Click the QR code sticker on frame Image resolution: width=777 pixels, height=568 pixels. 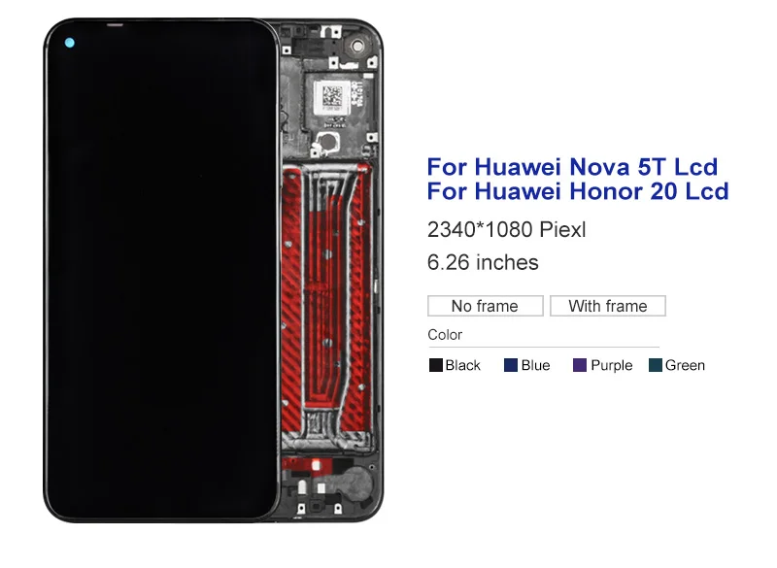pos(332,96)
